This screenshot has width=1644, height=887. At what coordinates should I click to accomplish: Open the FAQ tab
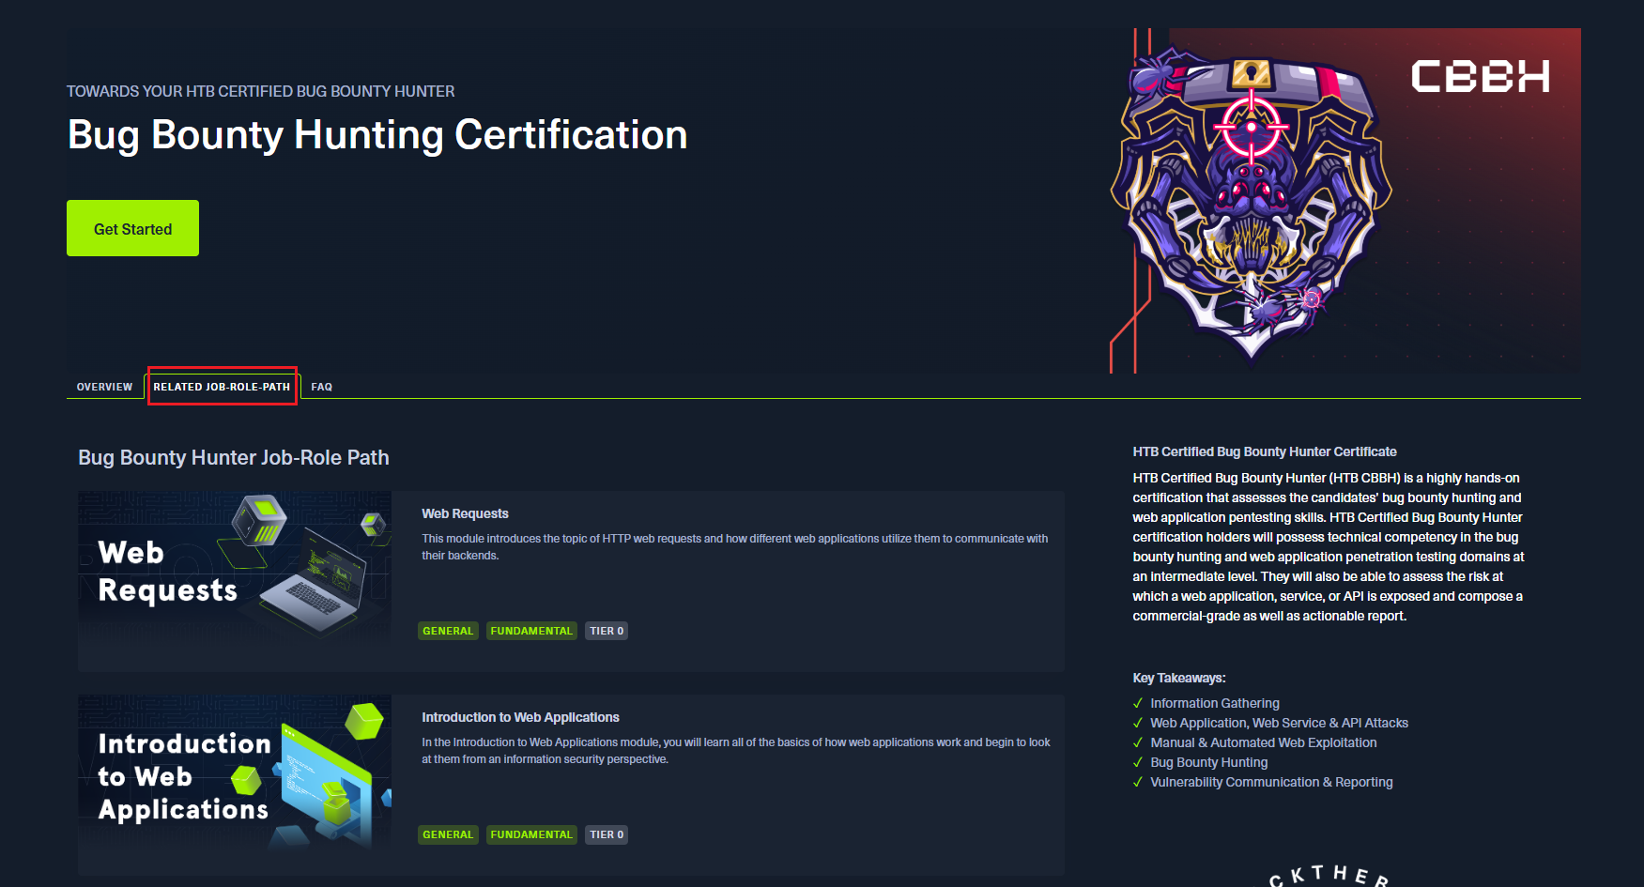[x=321, y=387]
